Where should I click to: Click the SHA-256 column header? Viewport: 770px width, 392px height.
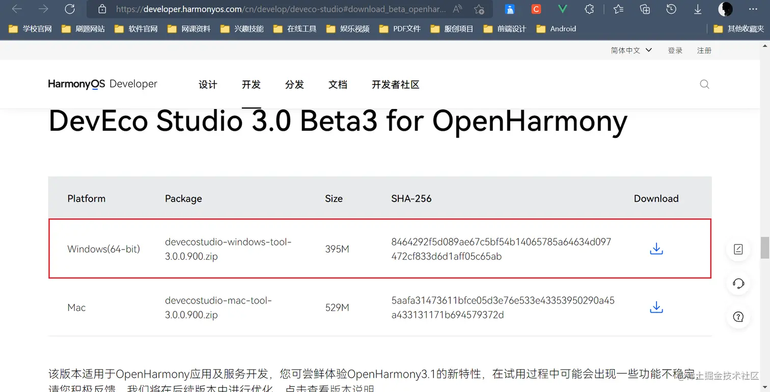[x=411, y=199]
